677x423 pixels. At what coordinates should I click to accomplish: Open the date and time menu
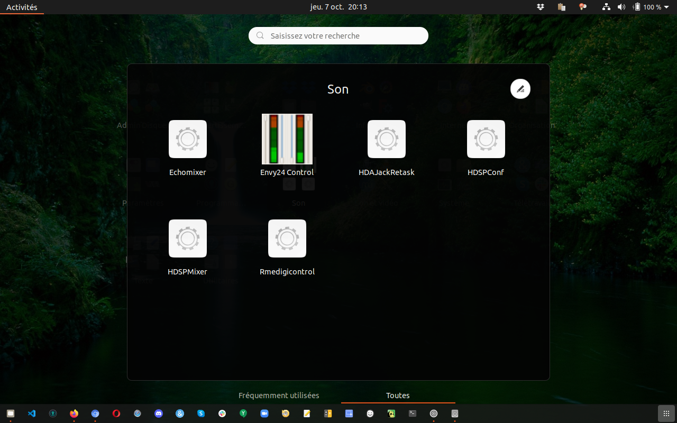tap(338, 7)
